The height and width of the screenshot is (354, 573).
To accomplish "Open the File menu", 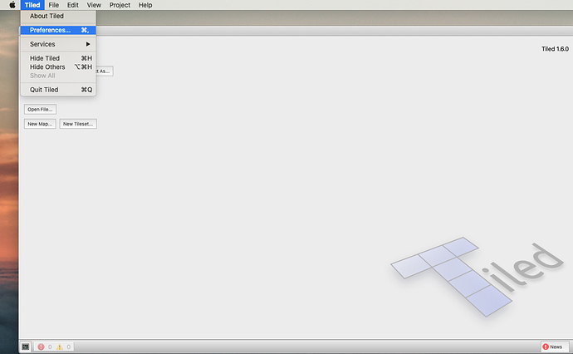I will point(54,5).
